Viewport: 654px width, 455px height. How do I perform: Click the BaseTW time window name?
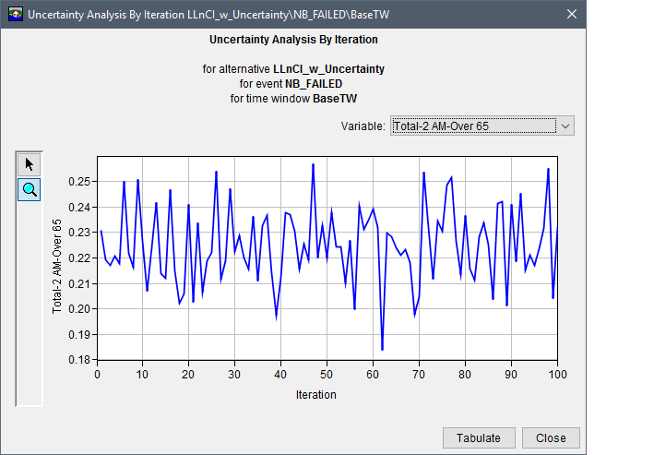coord(335,99)
